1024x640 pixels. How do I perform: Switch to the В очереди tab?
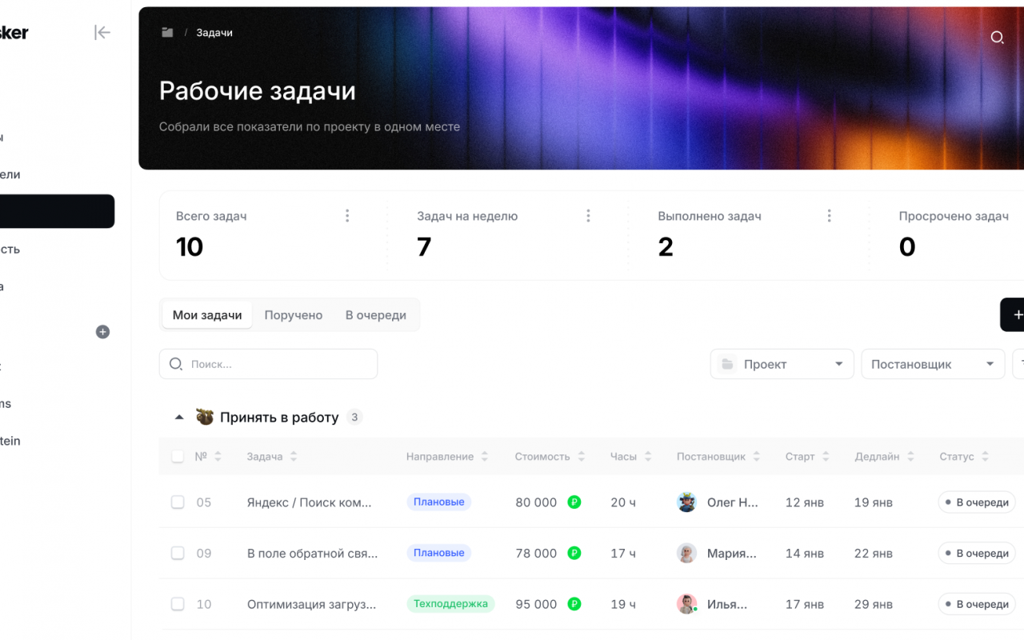click(376, 315)
